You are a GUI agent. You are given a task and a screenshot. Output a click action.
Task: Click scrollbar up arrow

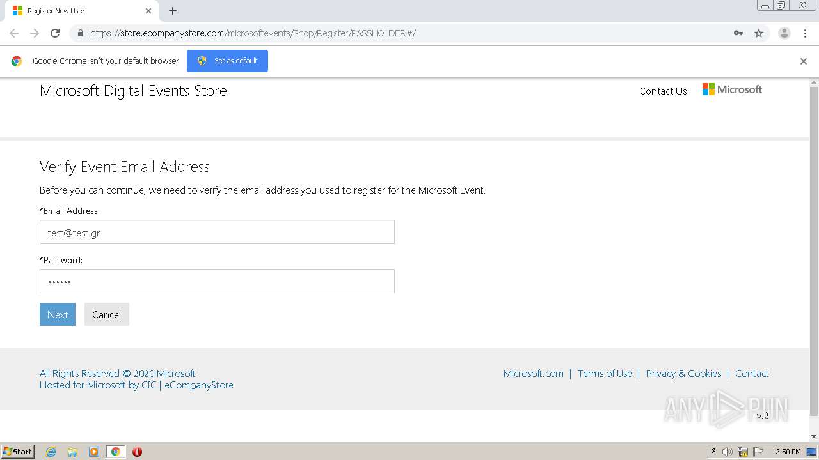[x=814, y=82]
